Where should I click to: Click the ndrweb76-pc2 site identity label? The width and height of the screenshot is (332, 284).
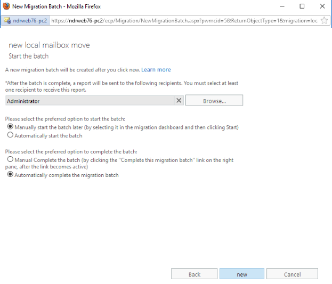pos(30,21)
